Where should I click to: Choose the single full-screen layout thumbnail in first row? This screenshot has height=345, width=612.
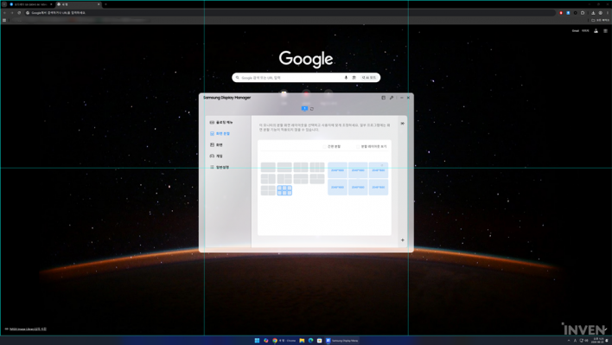pos(268,168)
